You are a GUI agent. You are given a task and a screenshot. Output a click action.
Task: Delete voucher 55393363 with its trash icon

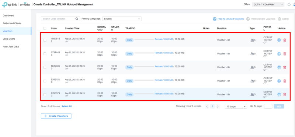(285, 67)
